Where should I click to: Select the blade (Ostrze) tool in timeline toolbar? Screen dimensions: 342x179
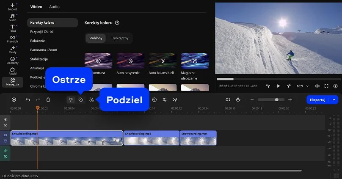(x=81, y=100)
